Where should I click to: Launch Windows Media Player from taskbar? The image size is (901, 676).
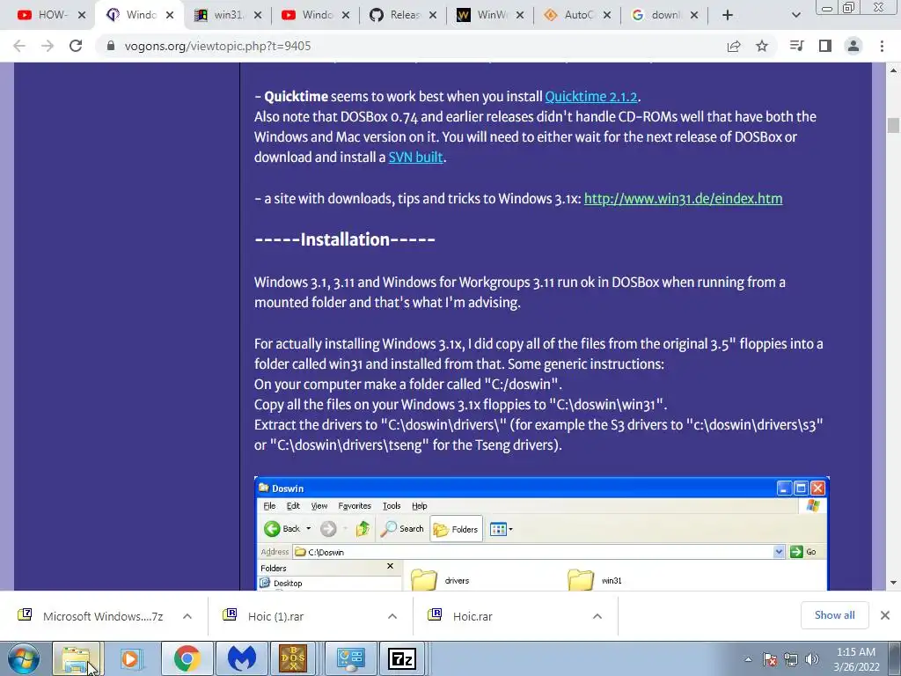[x=132, y=658]
